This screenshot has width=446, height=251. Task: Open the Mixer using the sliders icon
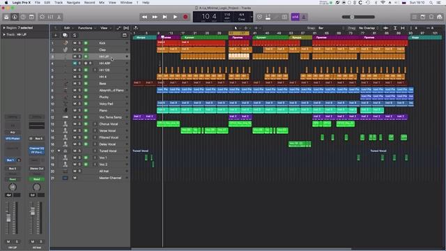pyautogui.click(x=51, y=17)
